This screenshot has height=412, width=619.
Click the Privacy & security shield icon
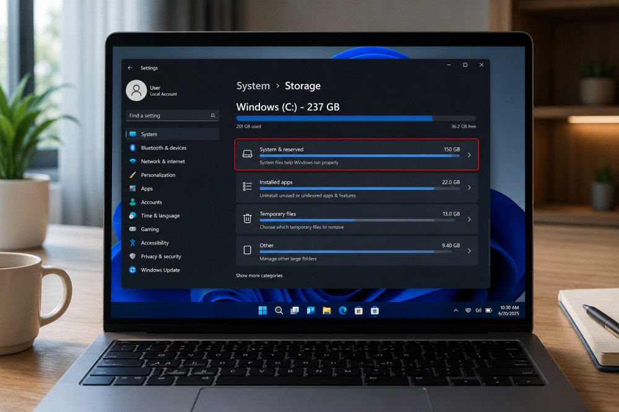tap(132, 257)
